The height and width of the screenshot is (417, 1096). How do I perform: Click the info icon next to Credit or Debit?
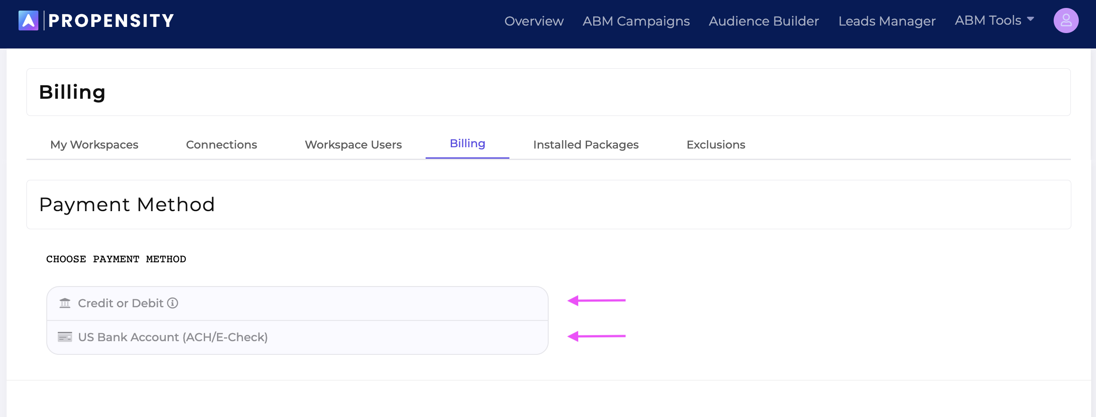point(173,303)
